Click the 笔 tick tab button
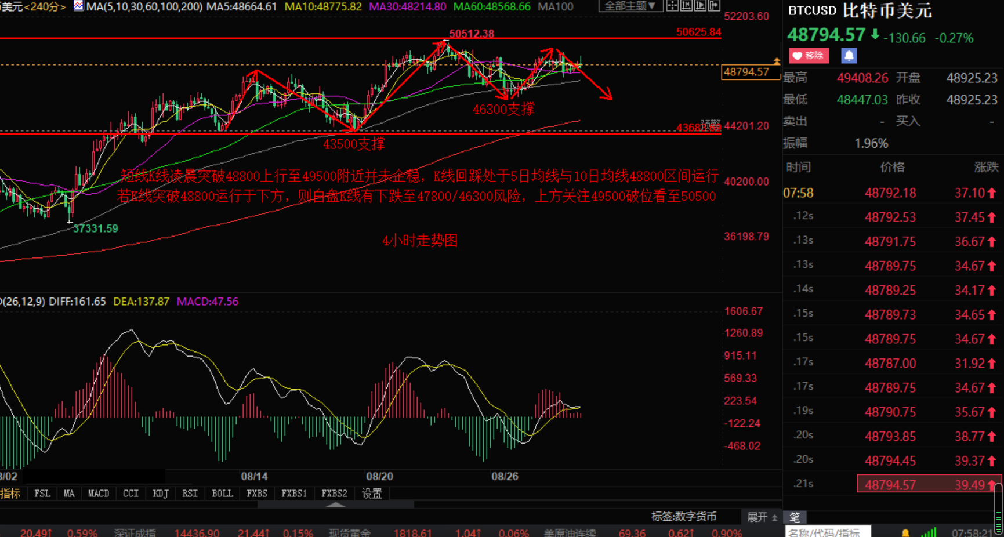Screen dimensions: 1004x537 pyautogui.click(x=795, y=517)
